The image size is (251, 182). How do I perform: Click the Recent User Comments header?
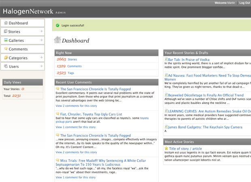pos(106,82)
